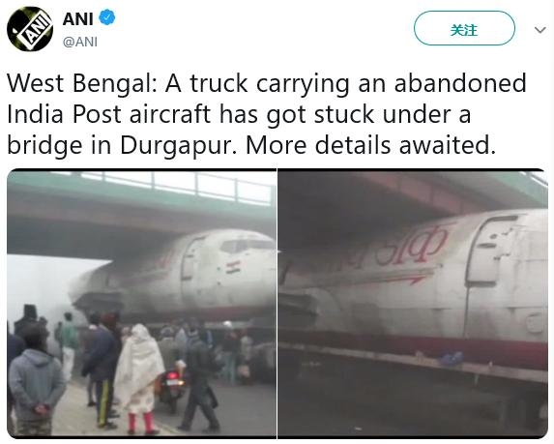The width and height of the screenshot is (554, 444).
Task: Click the blue verified badge next to ANI
Action: point(106,17)
